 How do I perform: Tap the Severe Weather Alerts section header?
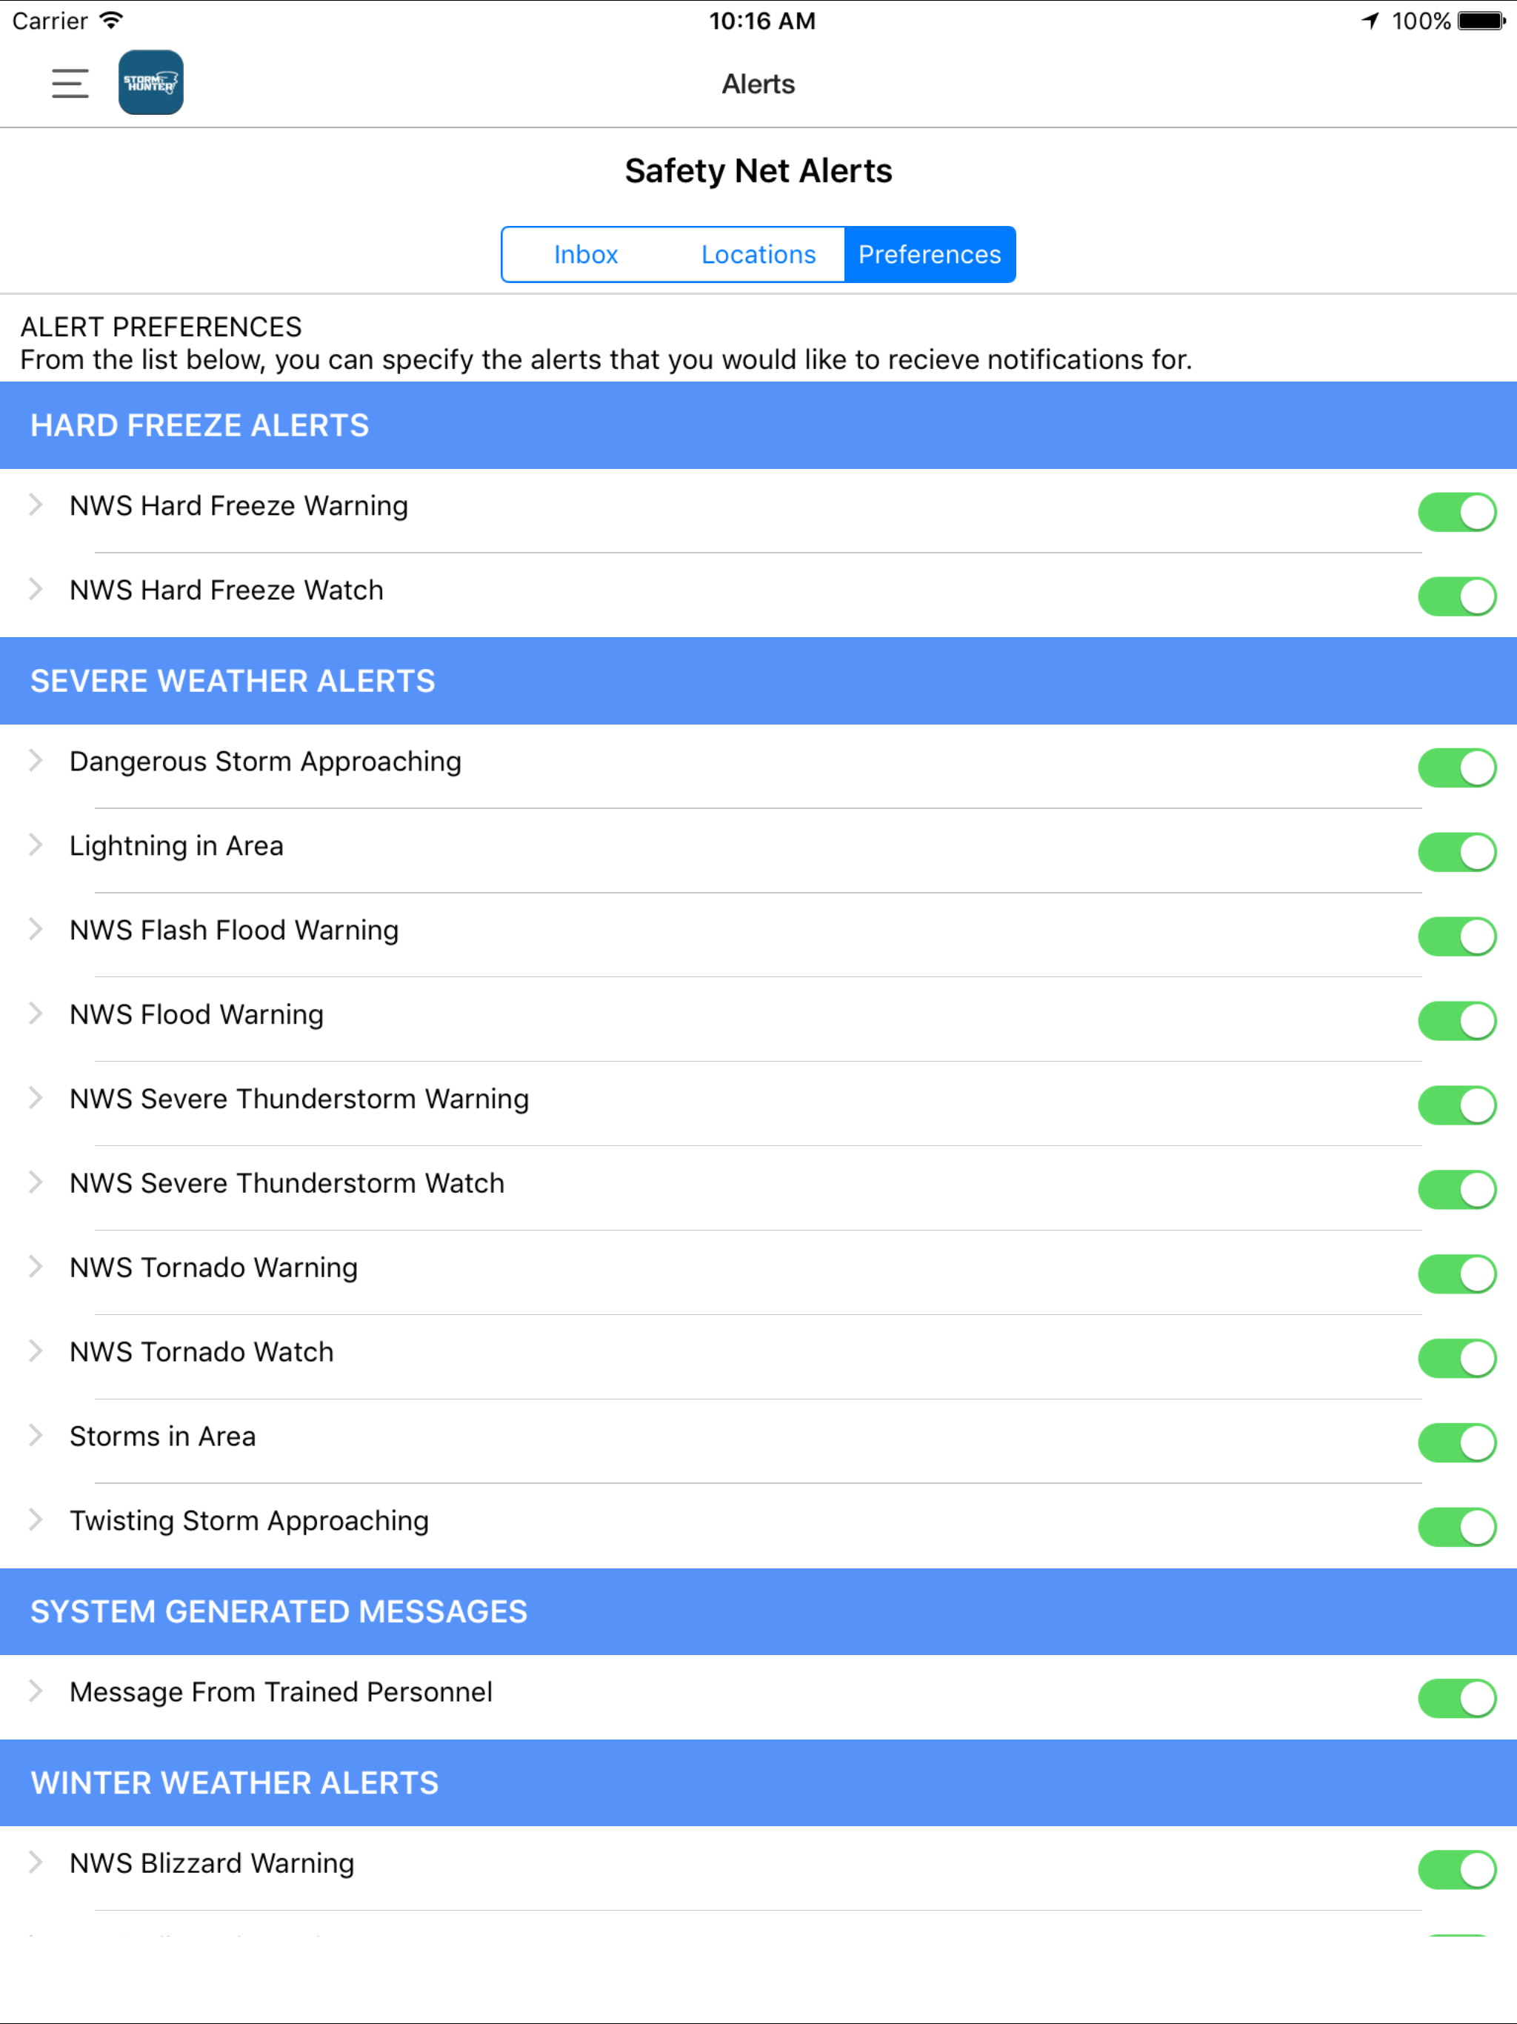click(758, 681)
